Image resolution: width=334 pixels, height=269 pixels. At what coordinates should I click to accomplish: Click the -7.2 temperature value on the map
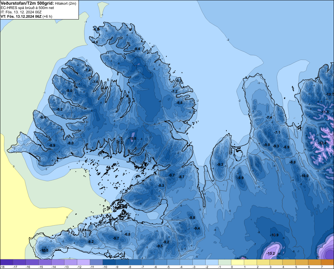pyautogui.click(x=174, y=91)
